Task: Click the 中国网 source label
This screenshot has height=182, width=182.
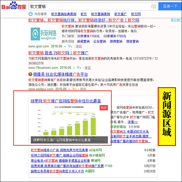Action: click(x=90, y=171)
